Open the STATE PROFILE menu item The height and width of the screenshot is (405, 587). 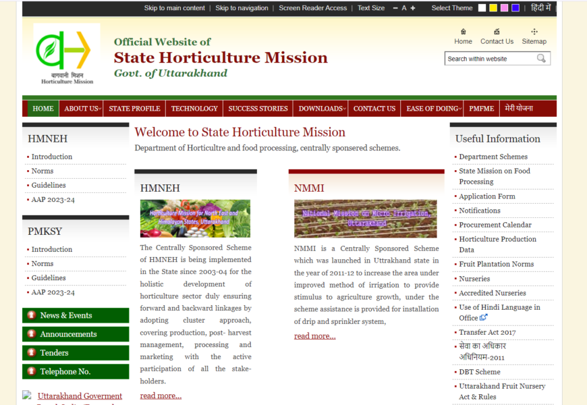134,109
